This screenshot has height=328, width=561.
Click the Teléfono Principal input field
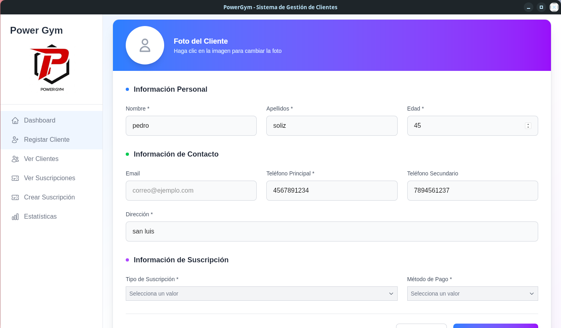click(x=332, y=191)
